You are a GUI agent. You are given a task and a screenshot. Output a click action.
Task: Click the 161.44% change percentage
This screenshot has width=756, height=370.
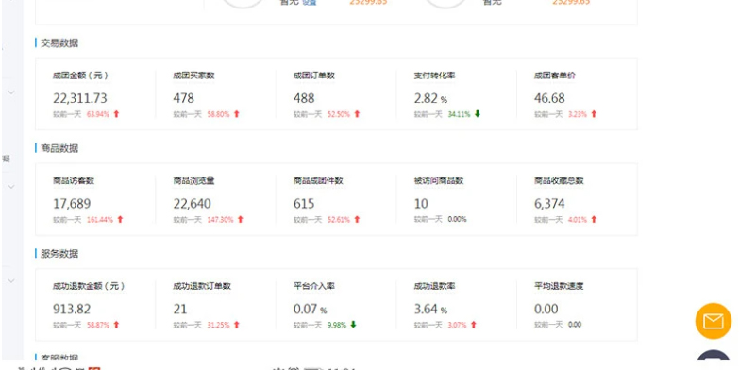[x=100, y=220]
